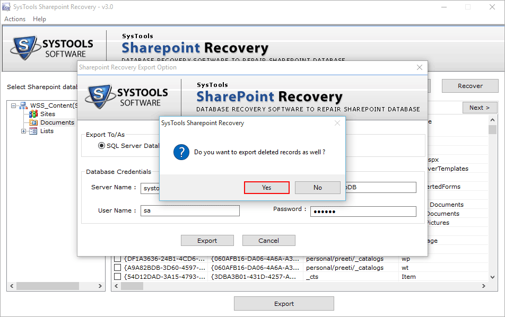Go to the Next page of results
The image size is (505, 317).
point(480,108)
